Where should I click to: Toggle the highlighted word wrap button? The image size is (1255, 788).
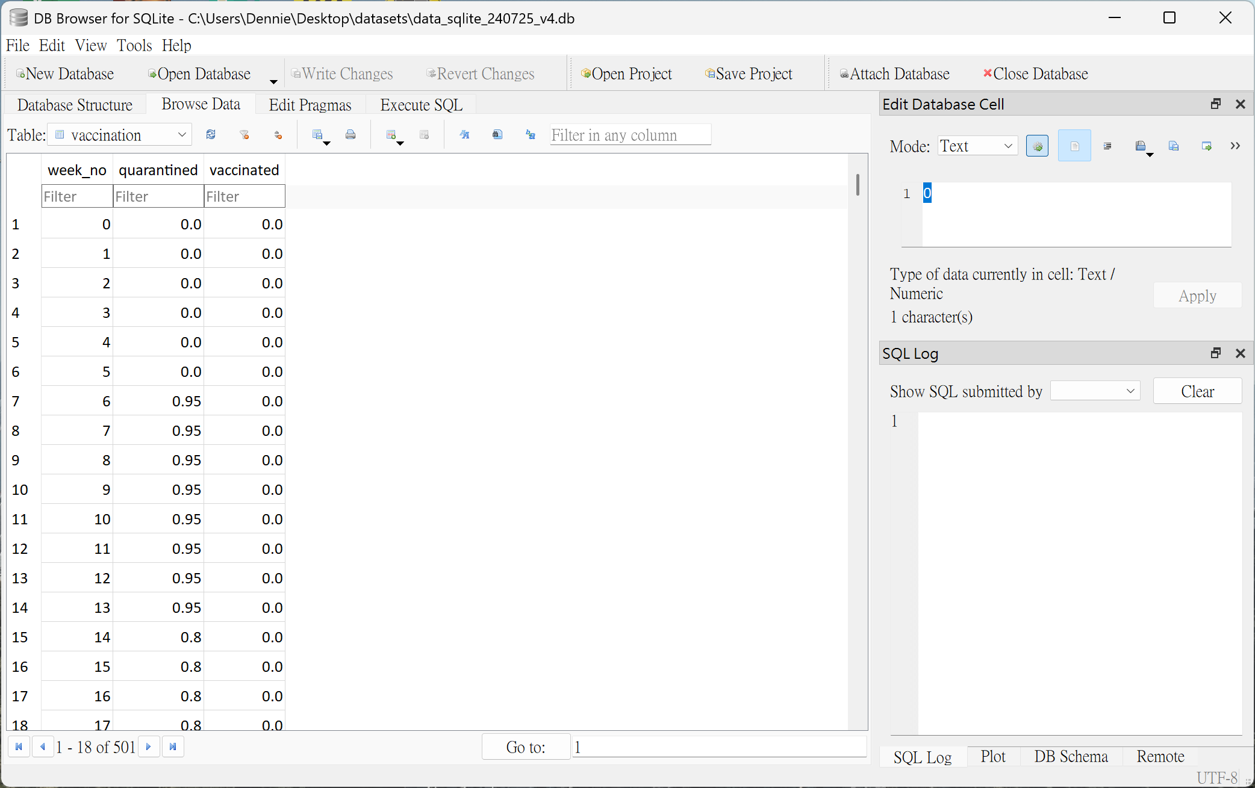1074,146
